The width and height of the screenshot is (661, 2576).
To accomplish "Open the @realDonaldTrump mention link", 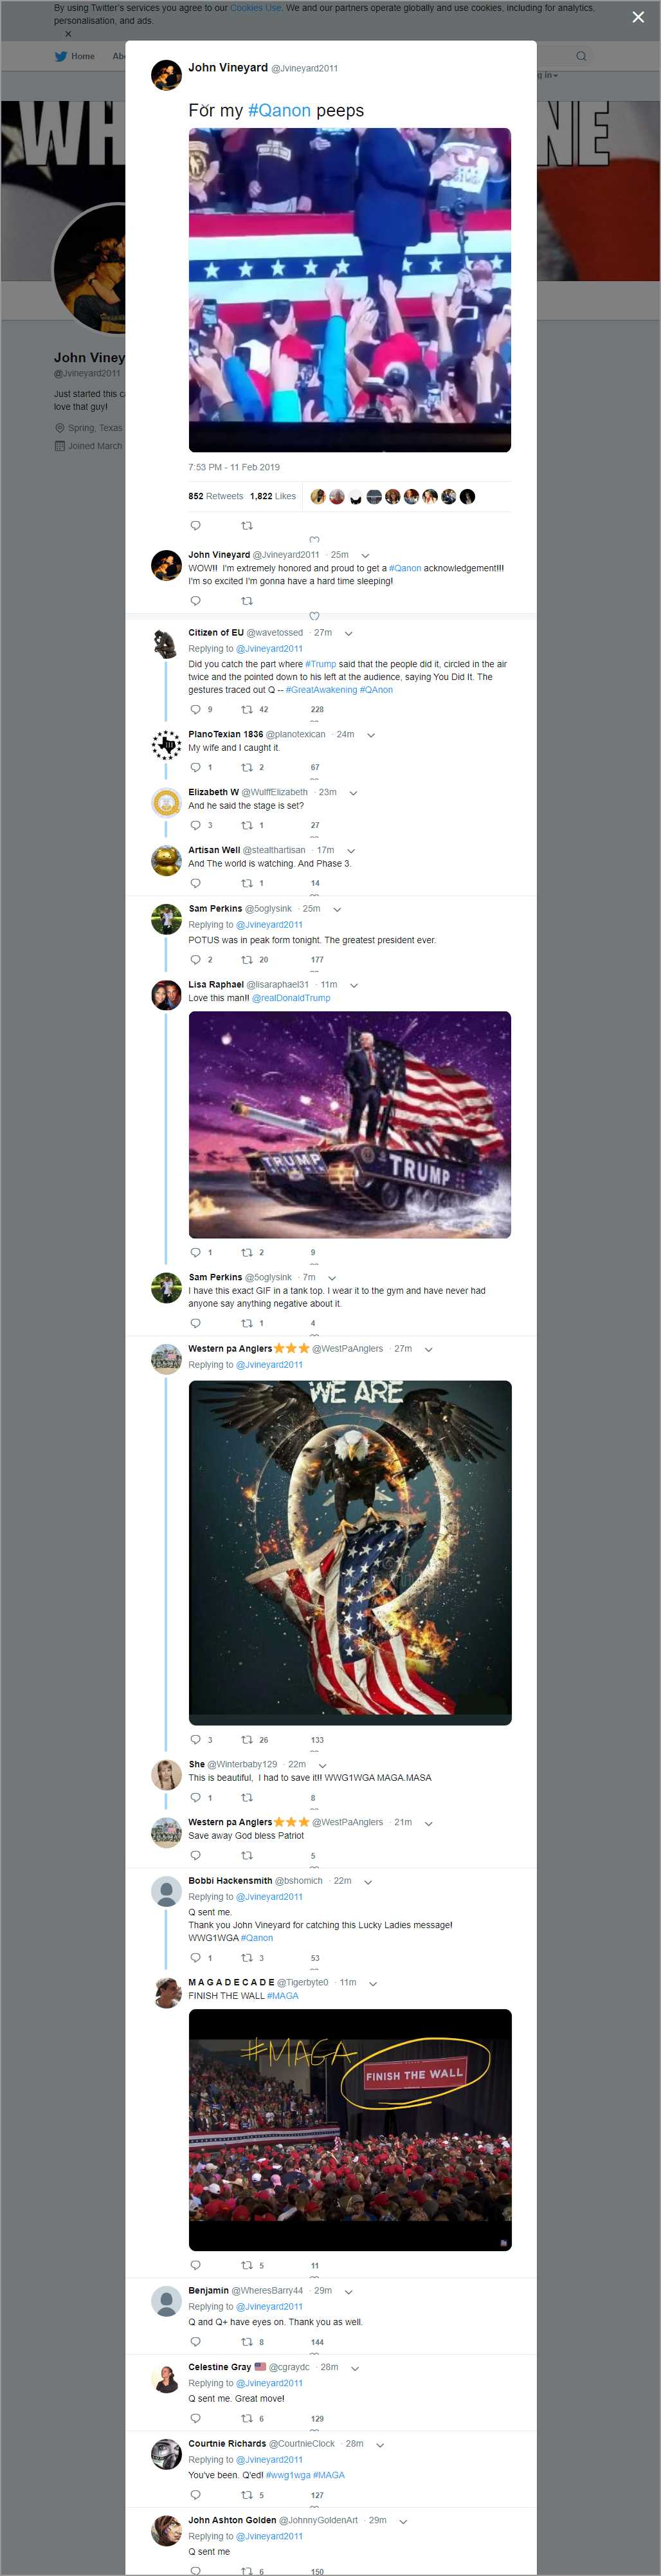I will (291, 998).
